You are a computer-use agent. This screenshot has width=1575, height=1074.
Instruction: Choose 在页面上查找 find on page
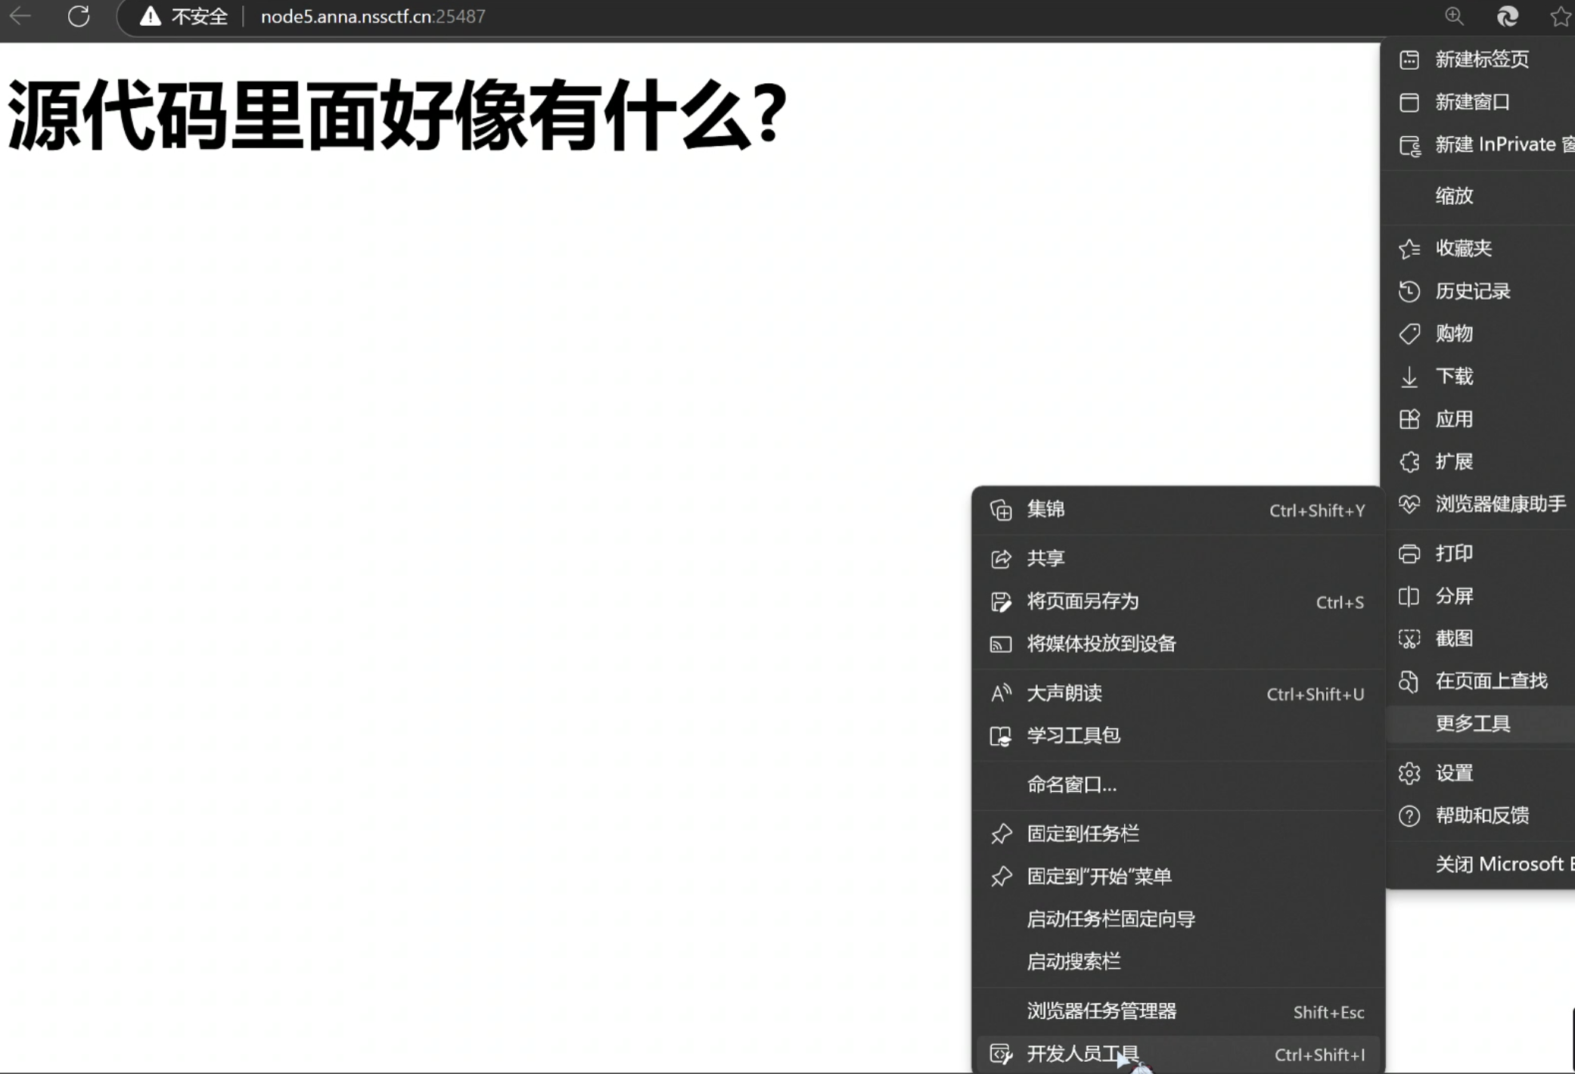1479,681
